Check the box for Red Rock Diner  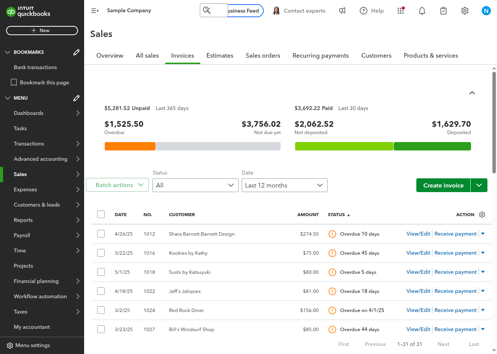tap(101, 310)
